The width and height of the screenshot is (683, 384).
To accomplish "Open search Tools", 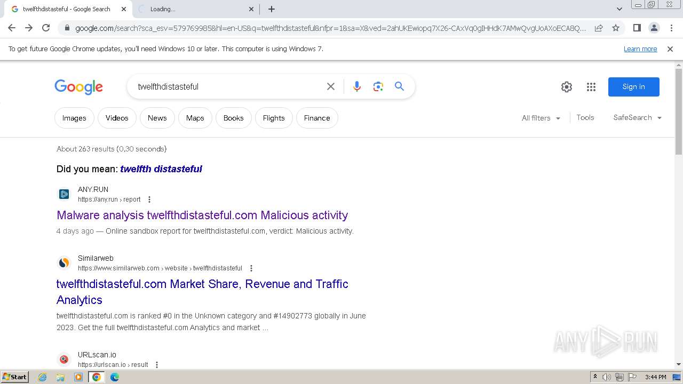I will tap(585, 117).
